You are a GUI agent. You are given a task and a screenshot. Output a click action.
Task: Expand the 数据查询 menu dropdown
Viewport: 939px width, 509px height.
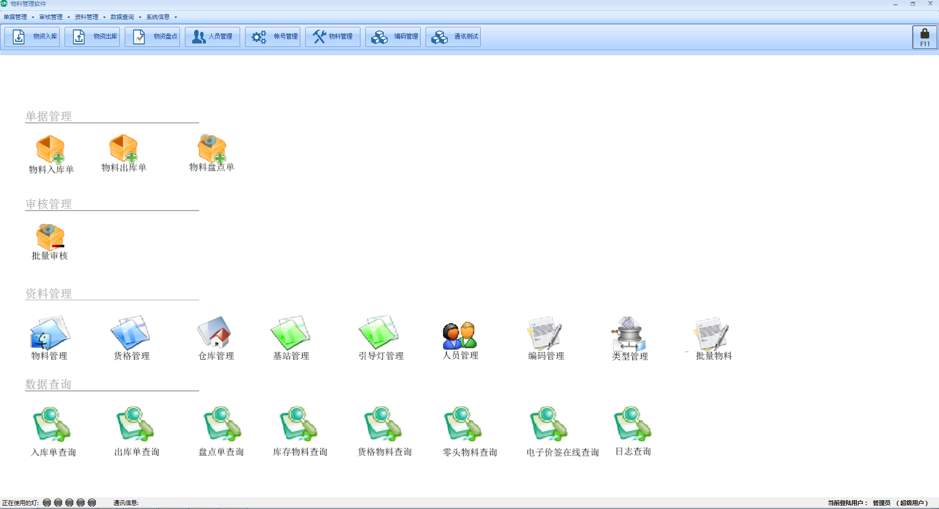point(126,17)
